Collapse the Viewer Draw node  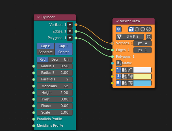coord(117,21)
